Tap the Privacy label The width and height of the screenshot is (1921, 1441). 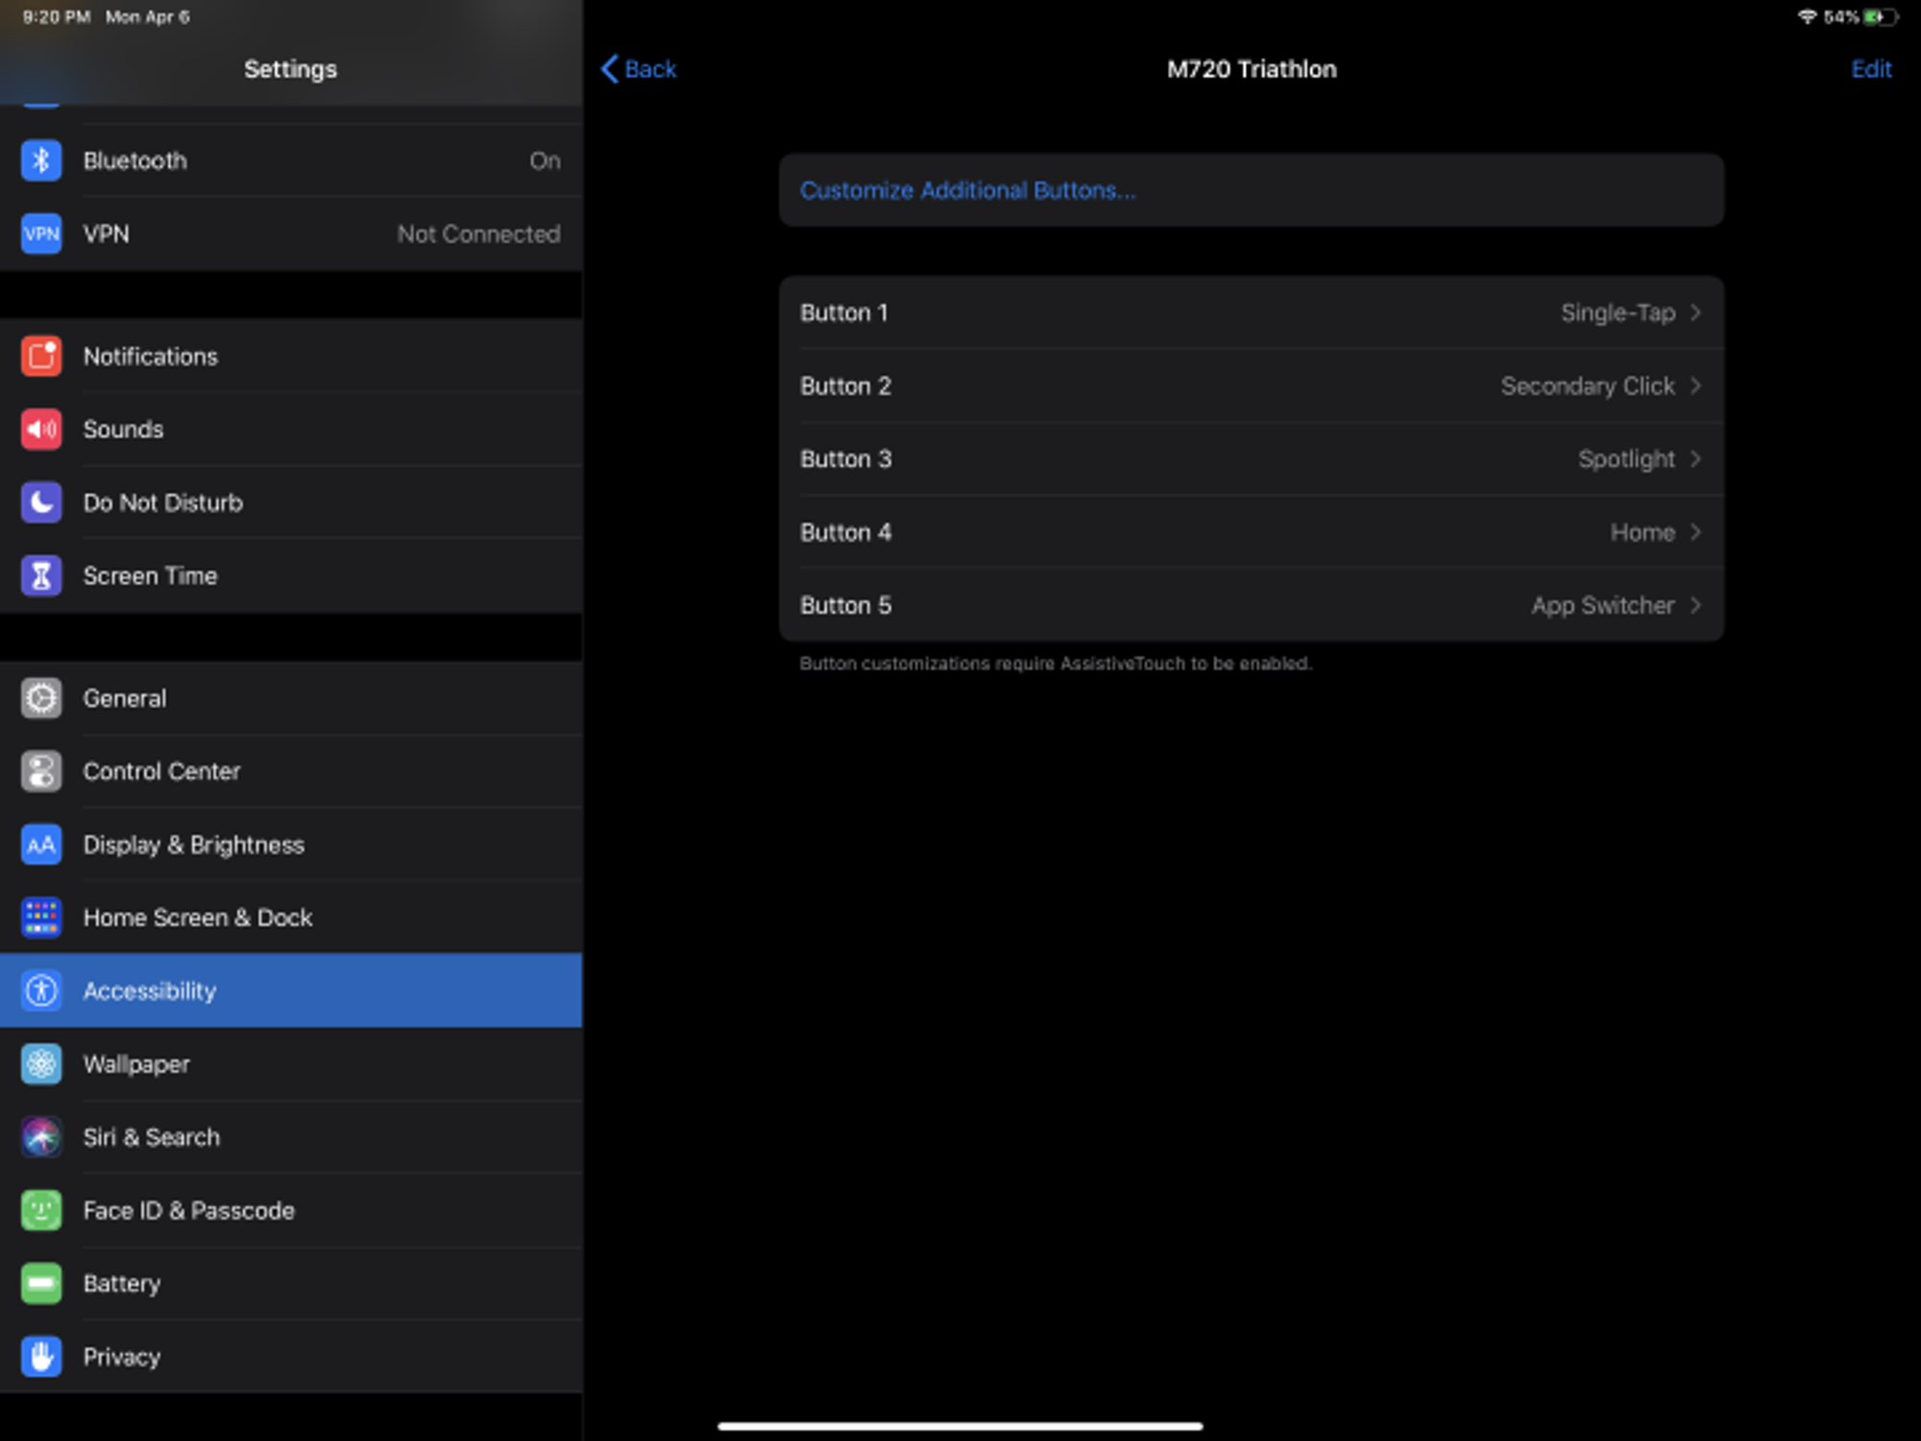122,1356
